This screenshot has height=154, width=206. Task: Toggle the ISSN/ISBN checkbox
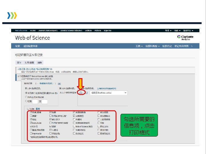31,123
